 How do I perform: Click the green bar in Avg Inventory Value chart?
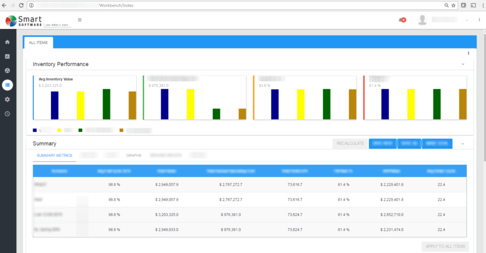pos(106,104)
